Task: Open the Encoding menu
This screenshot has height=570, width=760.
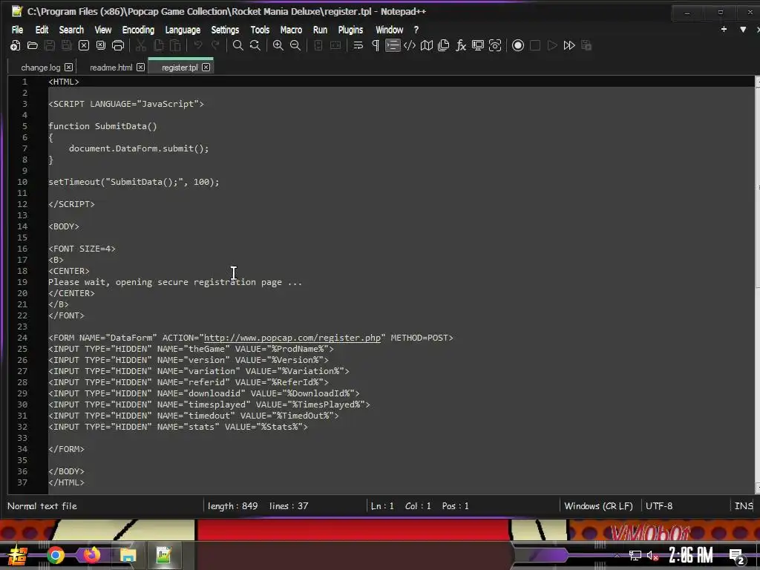Action: coord(138,30)
